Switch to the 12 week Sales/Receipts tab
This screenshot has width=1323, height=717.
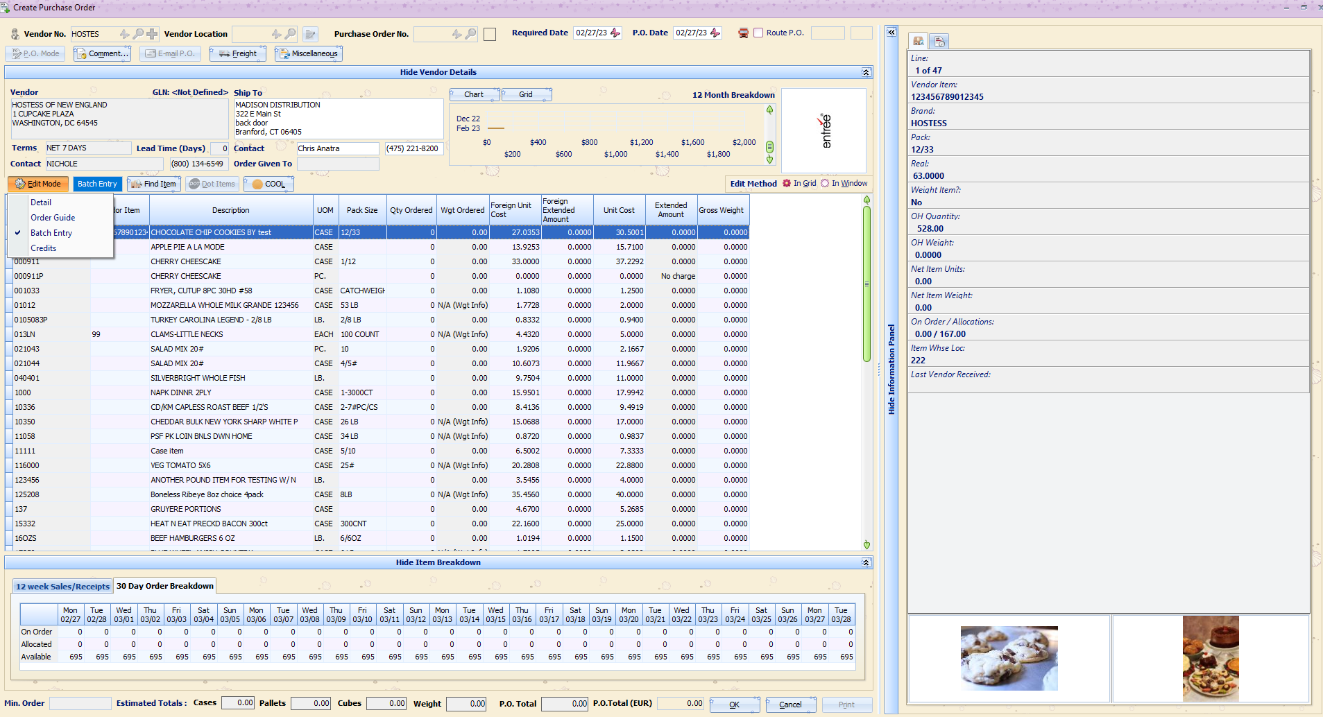(62, 586)
